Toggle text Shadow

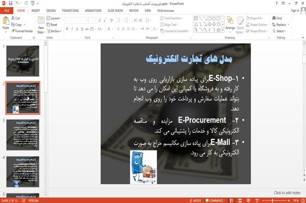pyautogui.click(x=82, y=29)
